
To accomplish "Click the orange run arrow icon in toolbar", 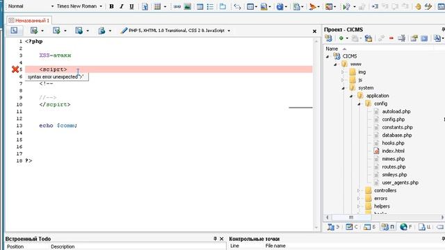I will [x=313, y=6].
